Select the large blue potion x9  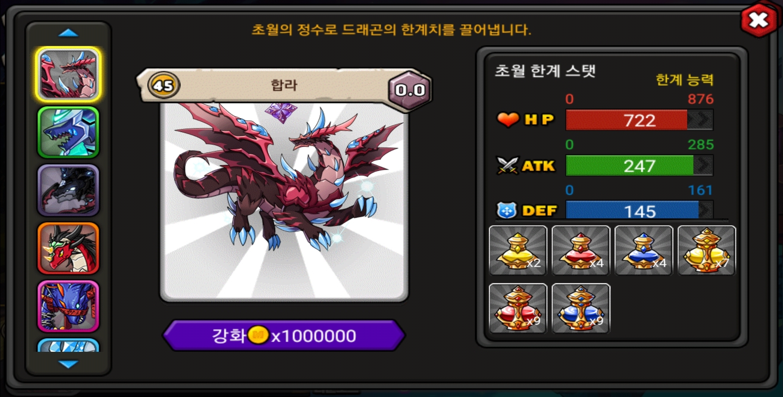(581, 308)
